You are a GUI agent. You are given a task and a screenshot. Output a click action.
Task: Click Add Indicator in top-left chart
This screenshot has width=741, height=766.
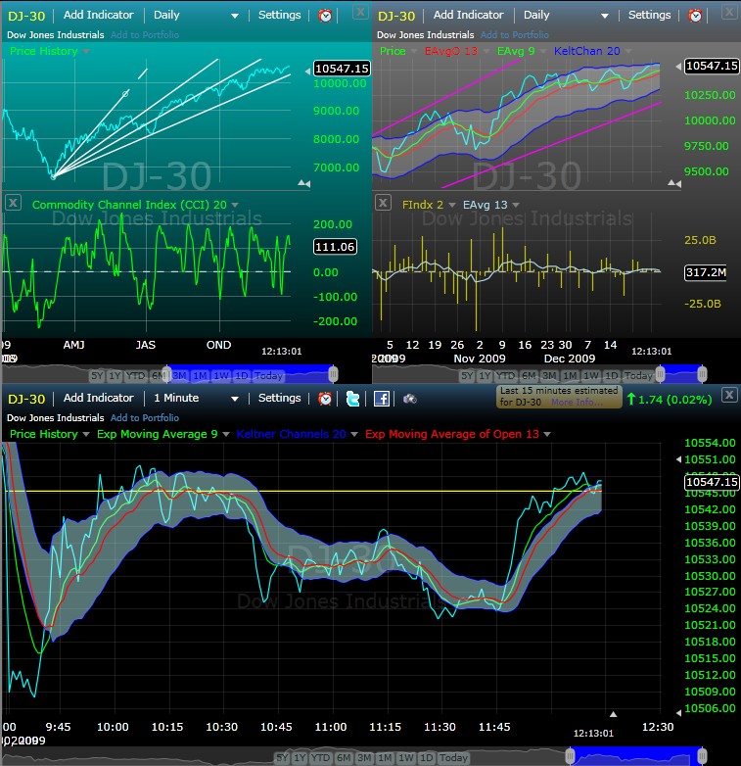(98, 15)
